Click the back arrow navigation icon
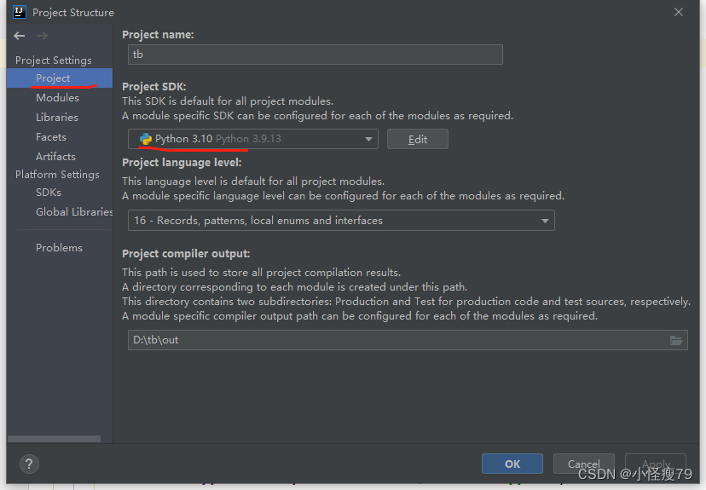This screenshot has width=706, height=490. [20, 36]
